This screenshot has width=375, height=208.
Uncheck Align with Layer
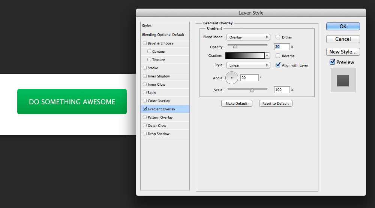tap(278, 65)
